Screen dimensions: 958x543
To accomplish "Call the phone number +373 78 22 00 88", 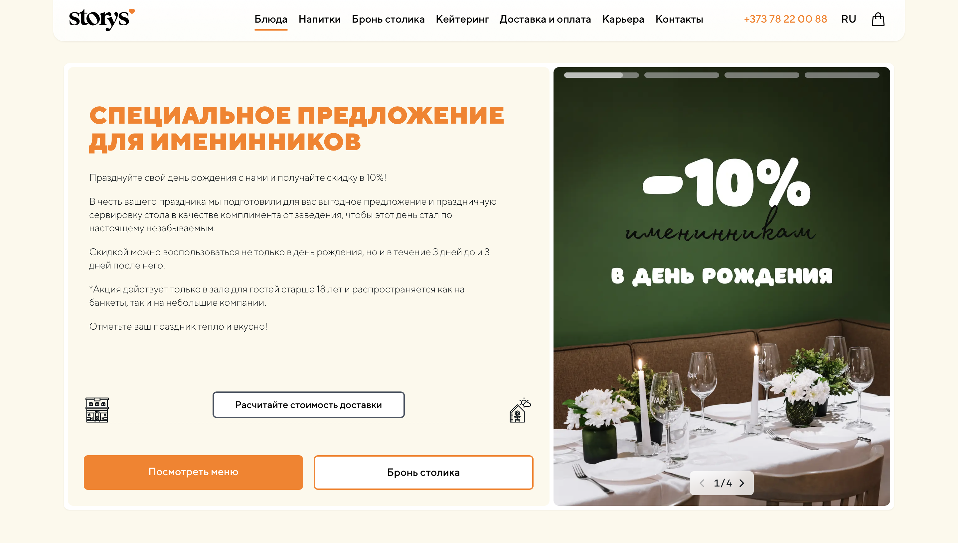I will (x=785, y=19).
